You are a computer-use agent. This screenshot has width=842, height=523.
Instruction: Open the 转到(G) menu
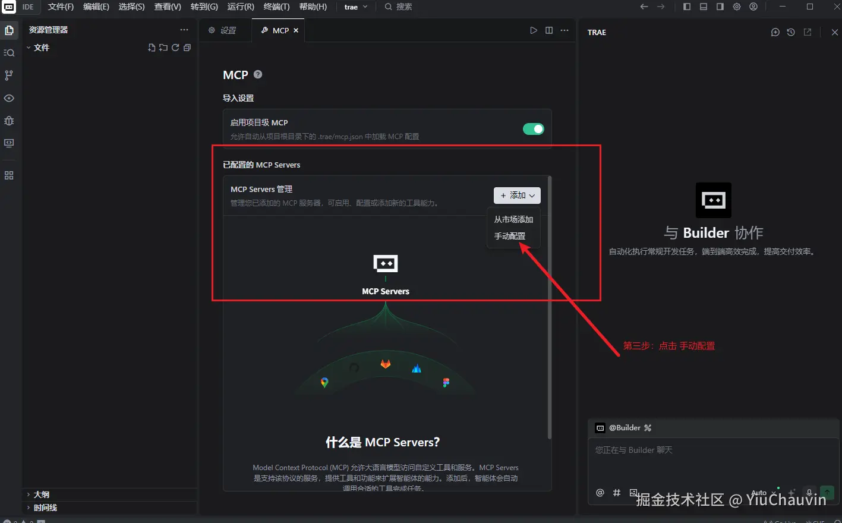(x=204, y=7)
